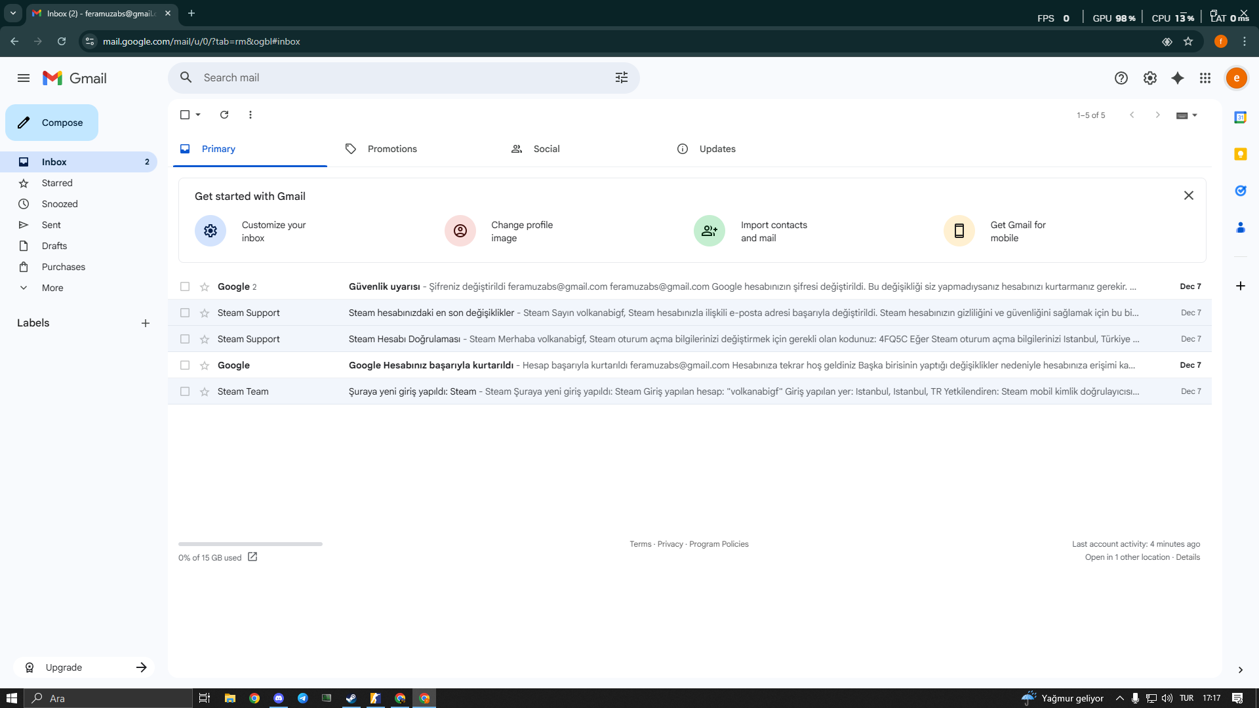Click the Search mail field
This screenshot has height=708, width=1259.
pos(404,77)
